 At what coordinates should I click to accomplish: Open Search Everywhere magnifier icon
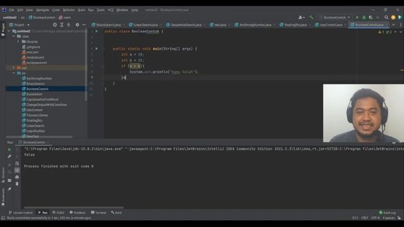coord(386,18)
